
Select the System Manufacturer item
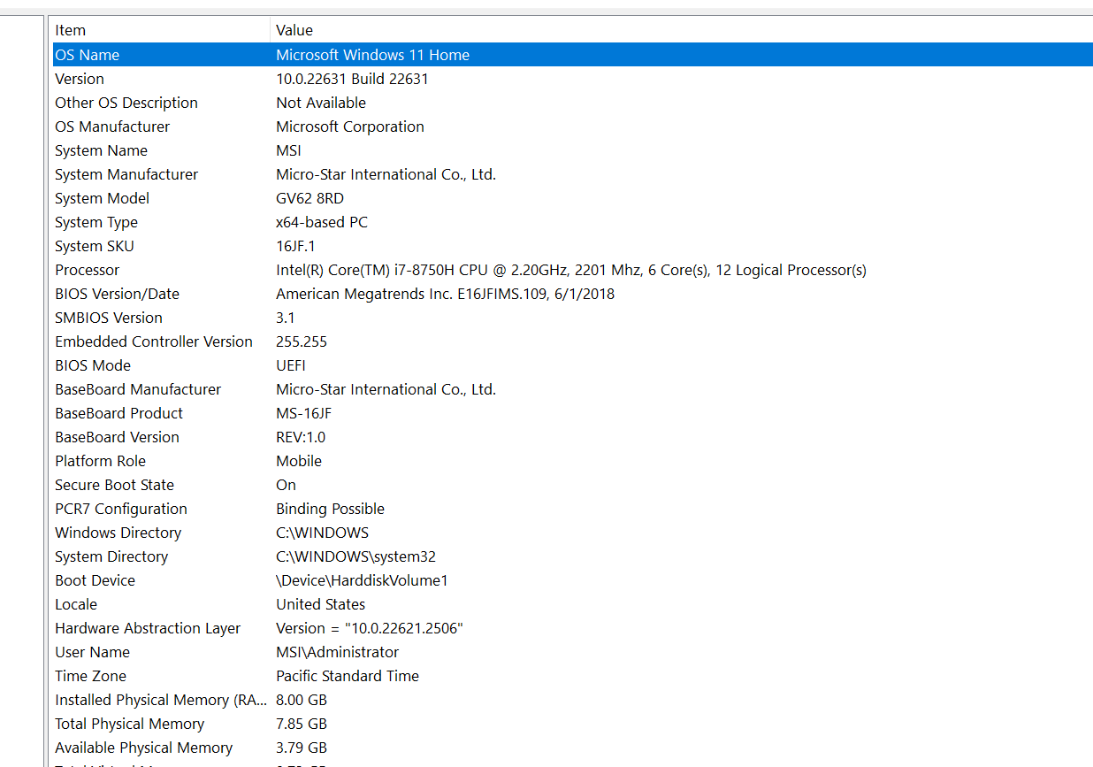click(126, 174)
